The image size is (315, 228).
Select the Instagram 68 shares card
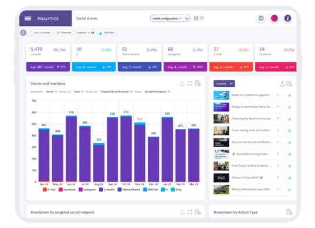[x=185, y=57]
